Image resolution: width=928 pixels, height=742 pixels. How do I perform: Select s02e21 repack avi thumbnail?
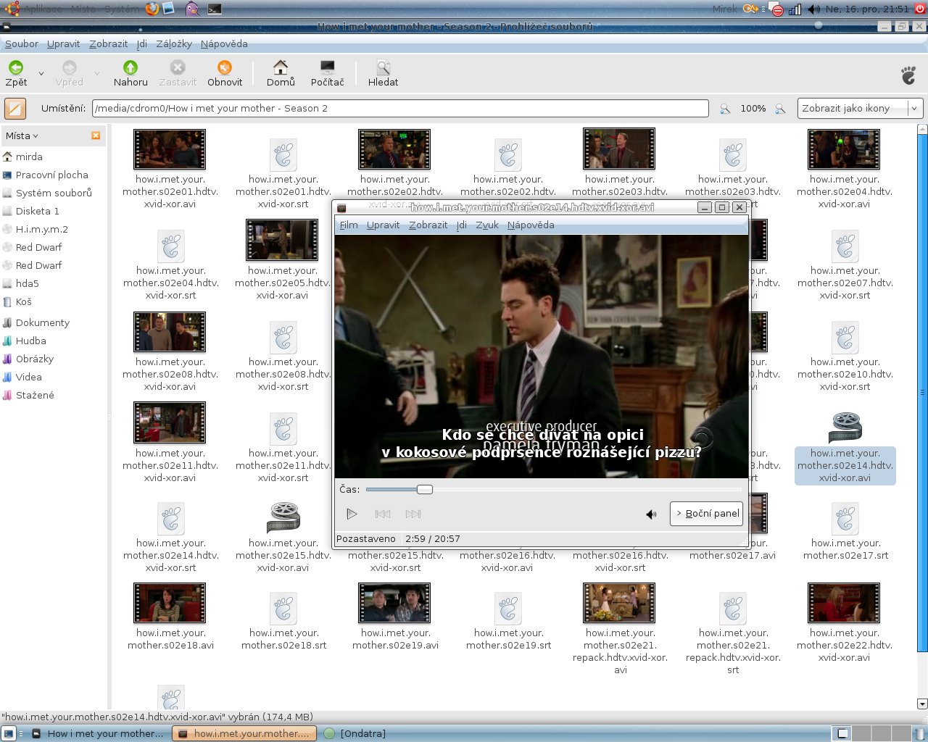click(x=619, y=603)
